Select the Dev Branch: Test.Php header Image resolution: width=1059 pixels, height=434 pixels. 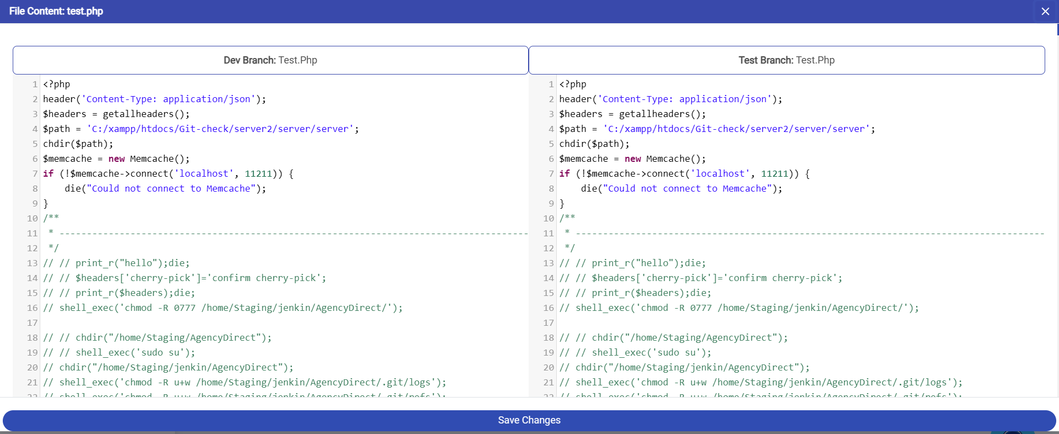click(x=270, y=60)
